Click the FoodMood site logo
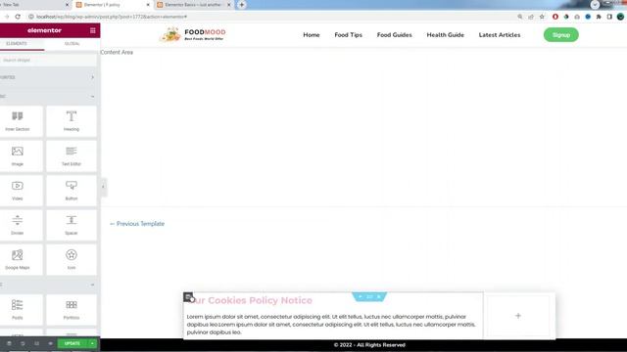The height and width of the screenshot is (352, 627). [193, 35]
